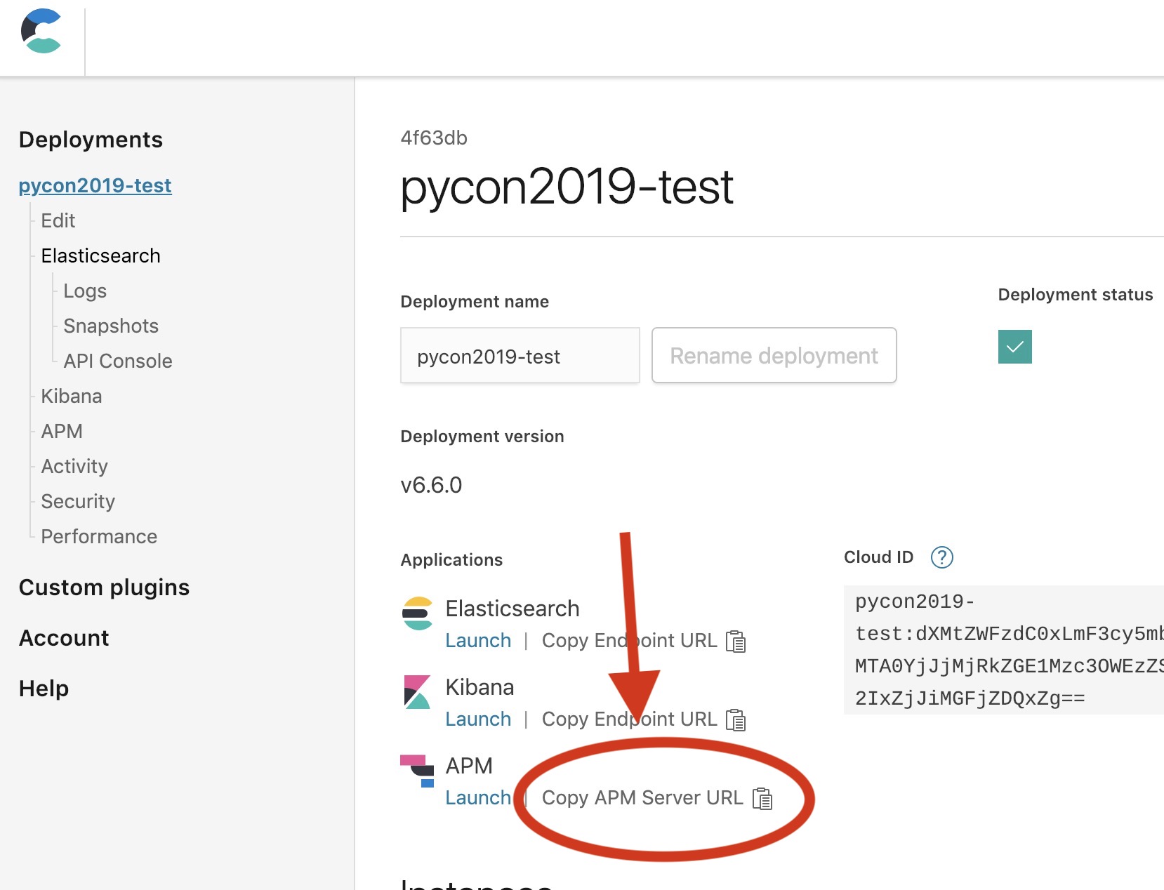Focus the Deployment name input field
Image resolution: width=1164 pixels, height=890 pixels.
(x=520, y=355)
